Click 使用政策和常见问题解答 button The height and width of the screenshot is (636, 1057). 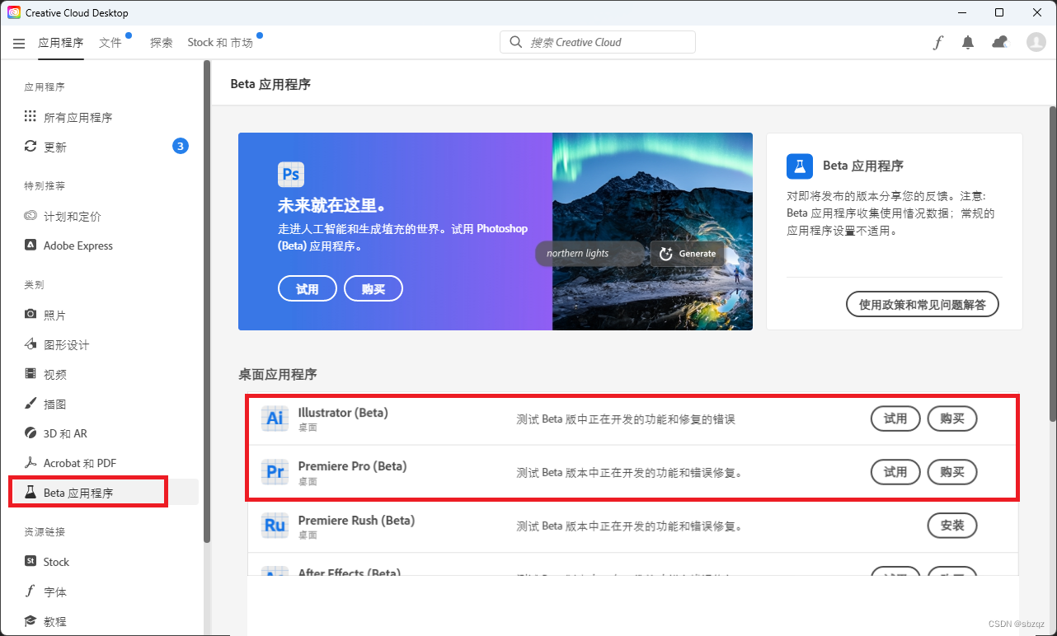point(923,304)
